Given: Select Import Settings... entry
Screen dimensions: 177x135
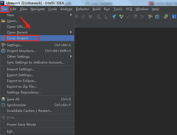Looking at the screenshot, I should pyautogui.click(x=37, y=69).
